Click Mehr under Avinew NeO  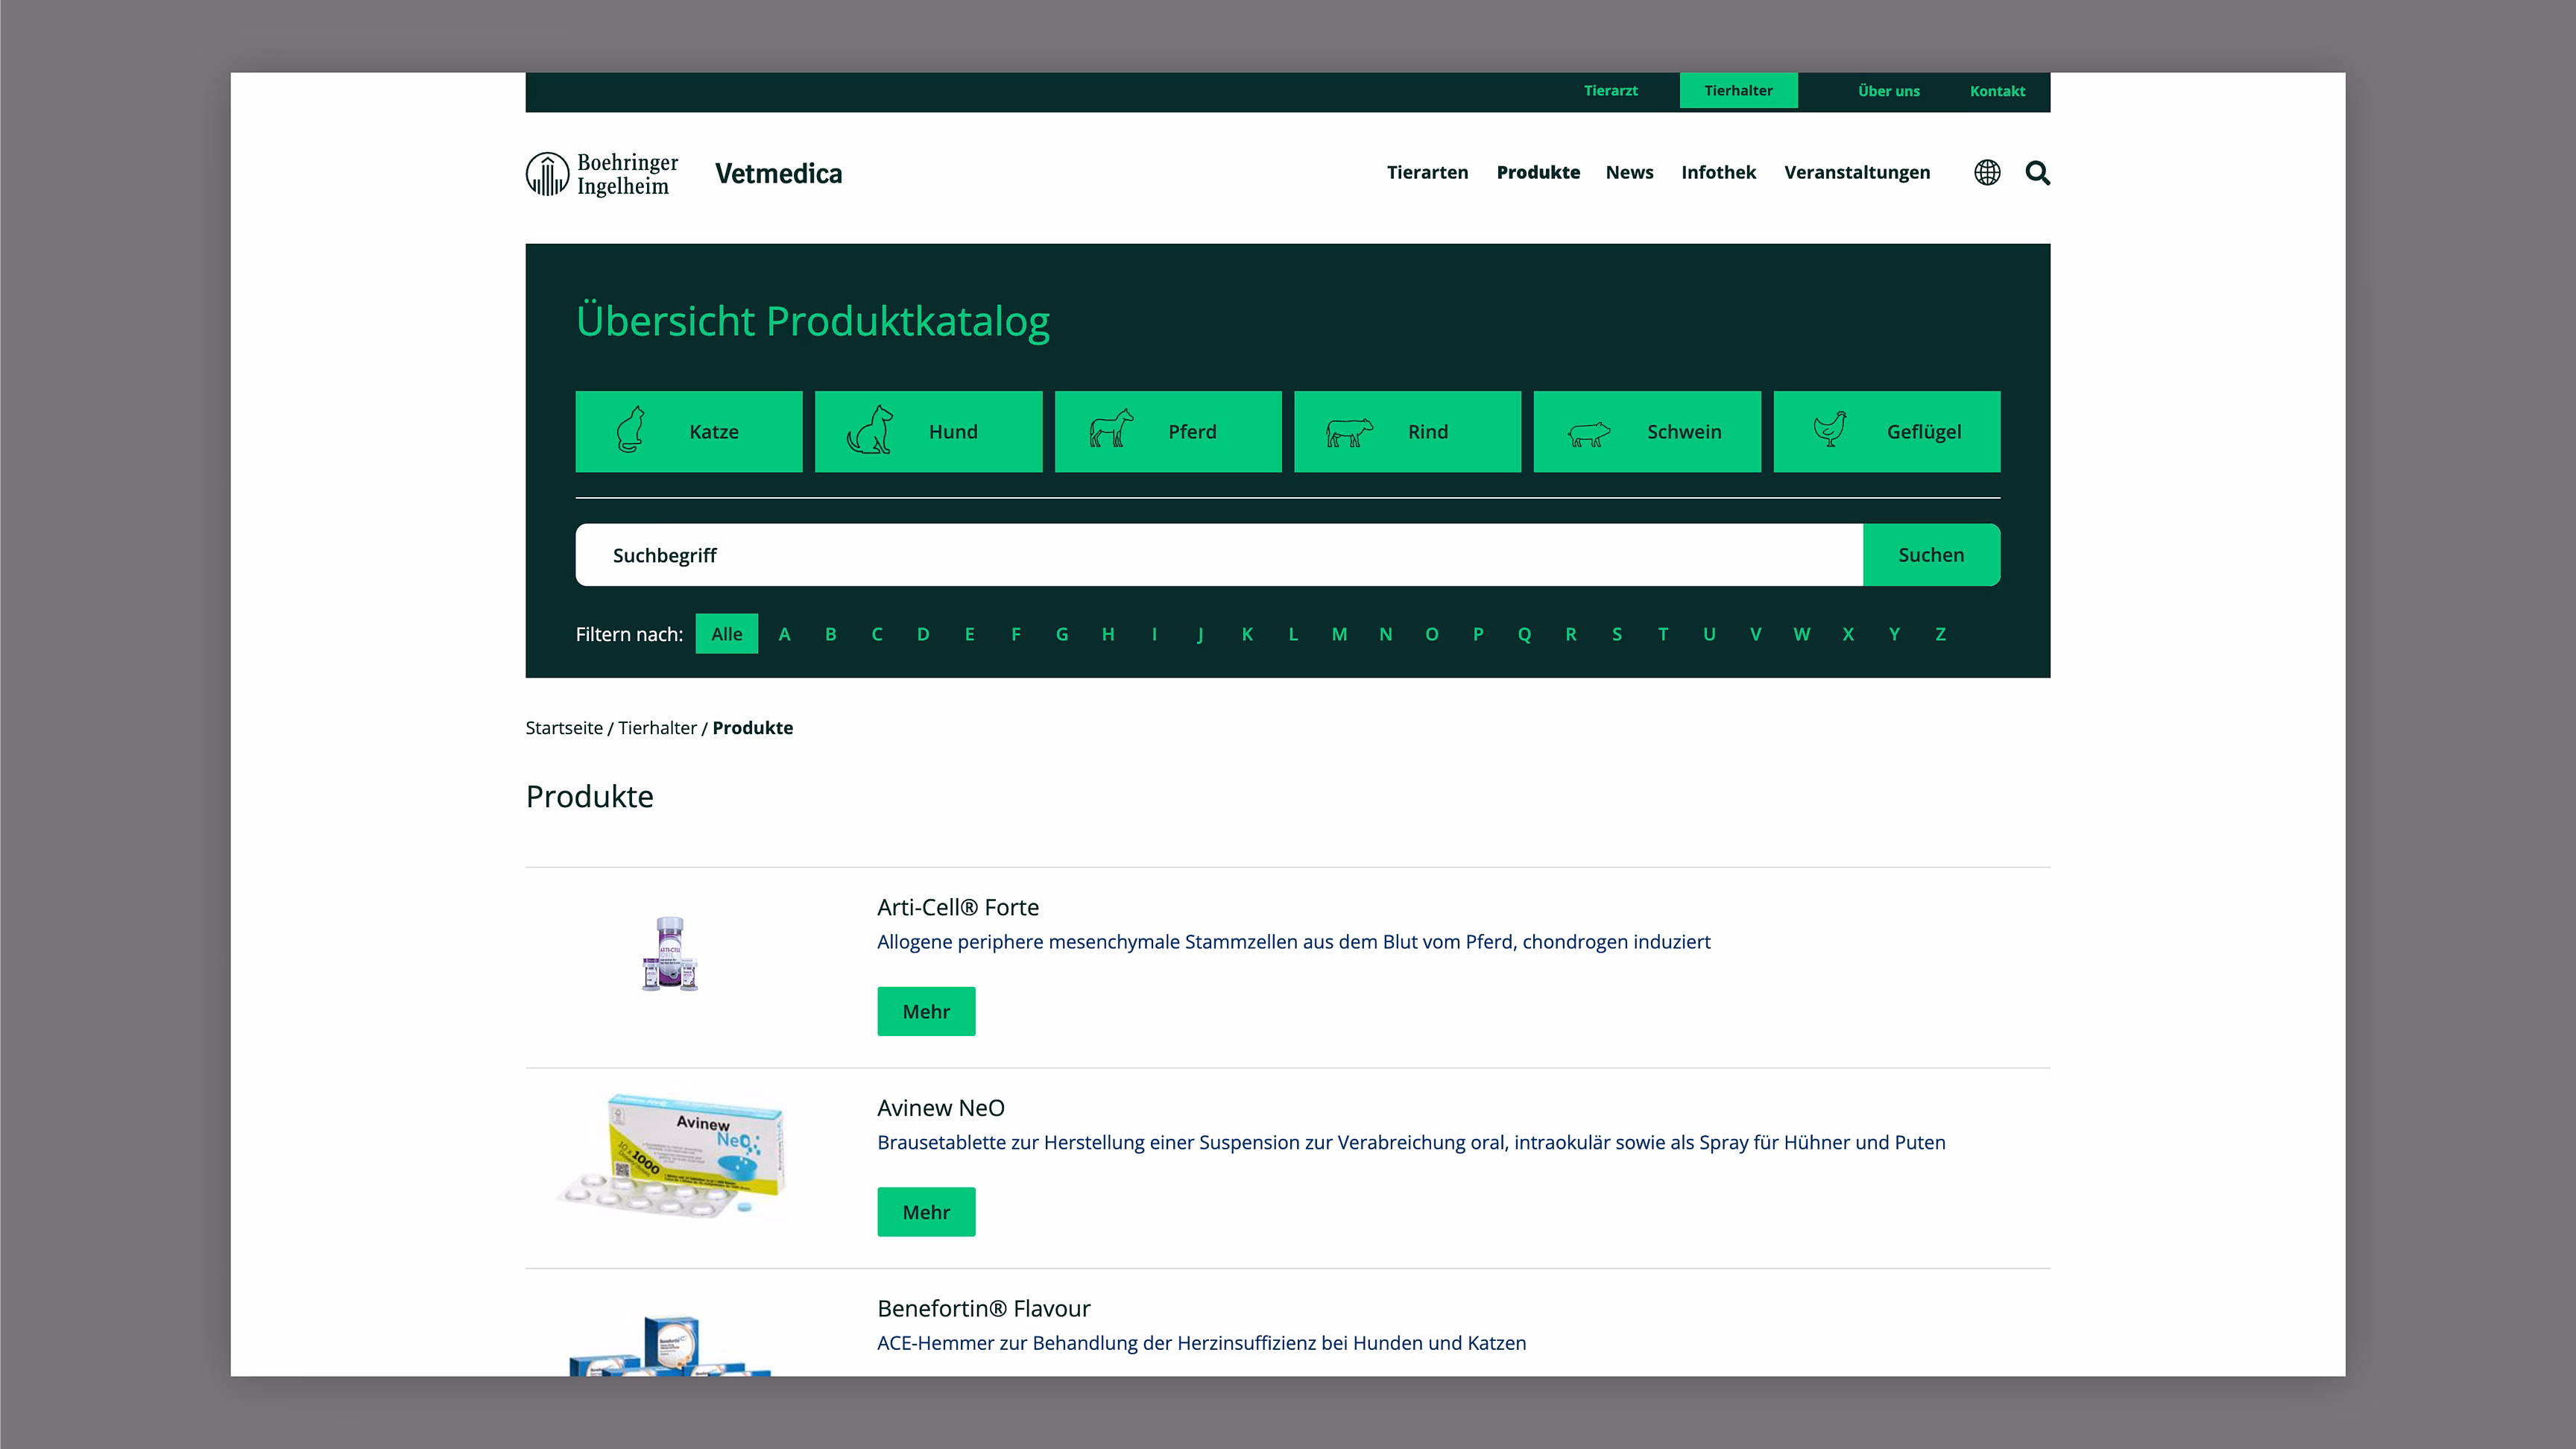926,1212
